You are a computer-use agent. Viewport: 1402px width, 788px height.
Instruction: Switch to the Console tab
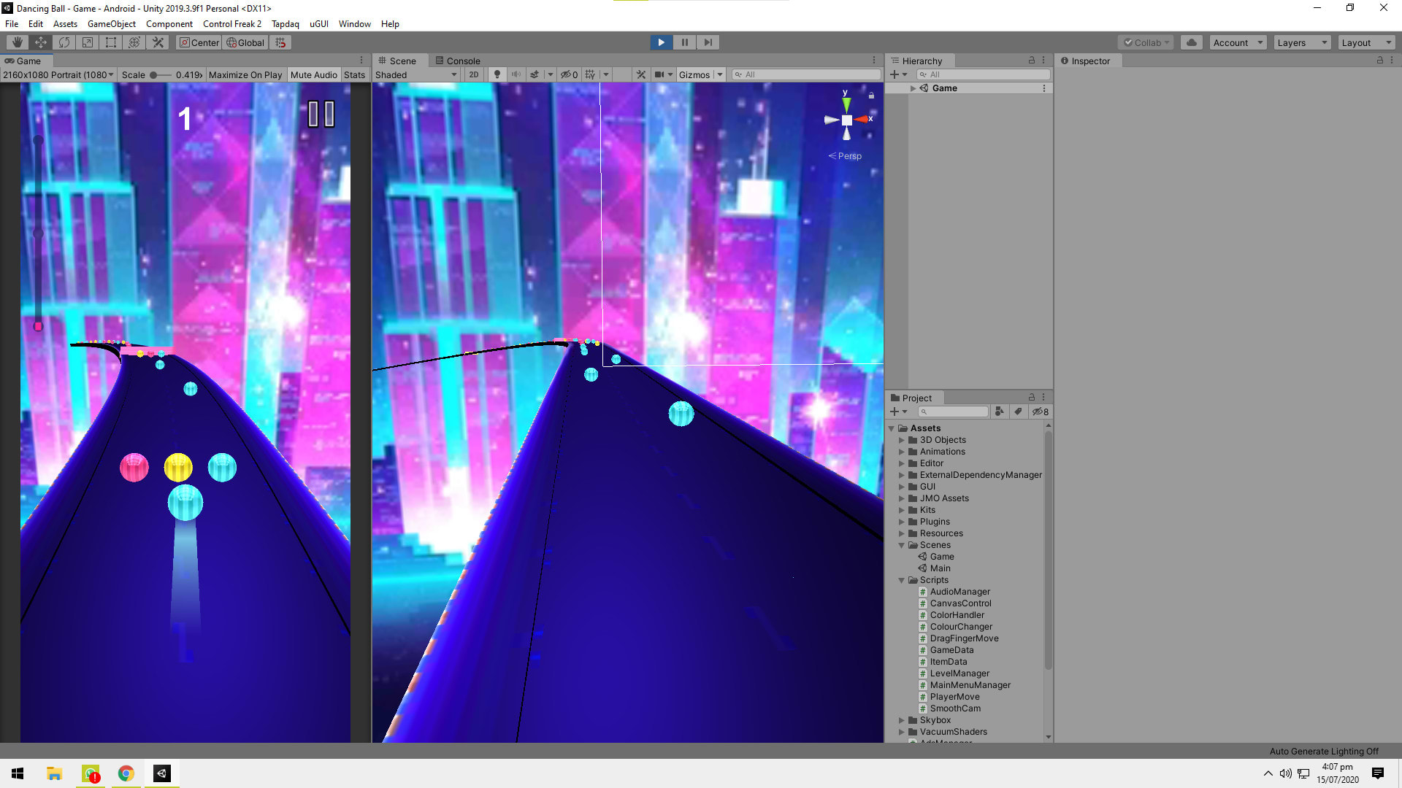tap(458, 61)
